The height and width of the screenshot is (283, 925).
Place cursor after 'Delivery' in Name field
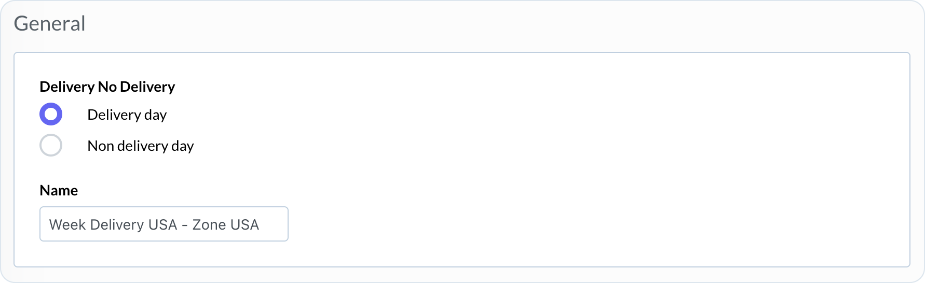pyautogui.click(x=145, y=224)
